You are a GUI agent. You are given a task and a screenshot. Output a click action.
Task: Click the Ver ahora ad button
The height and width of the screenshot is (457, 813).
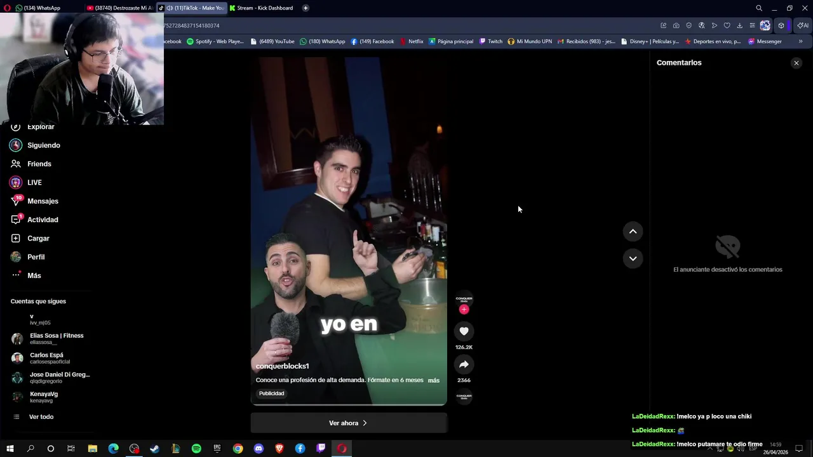pyautogui.click(x=349, y=423)
